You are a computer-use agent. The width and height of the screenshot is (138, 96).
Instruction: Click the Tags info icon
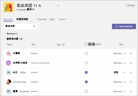63,45
